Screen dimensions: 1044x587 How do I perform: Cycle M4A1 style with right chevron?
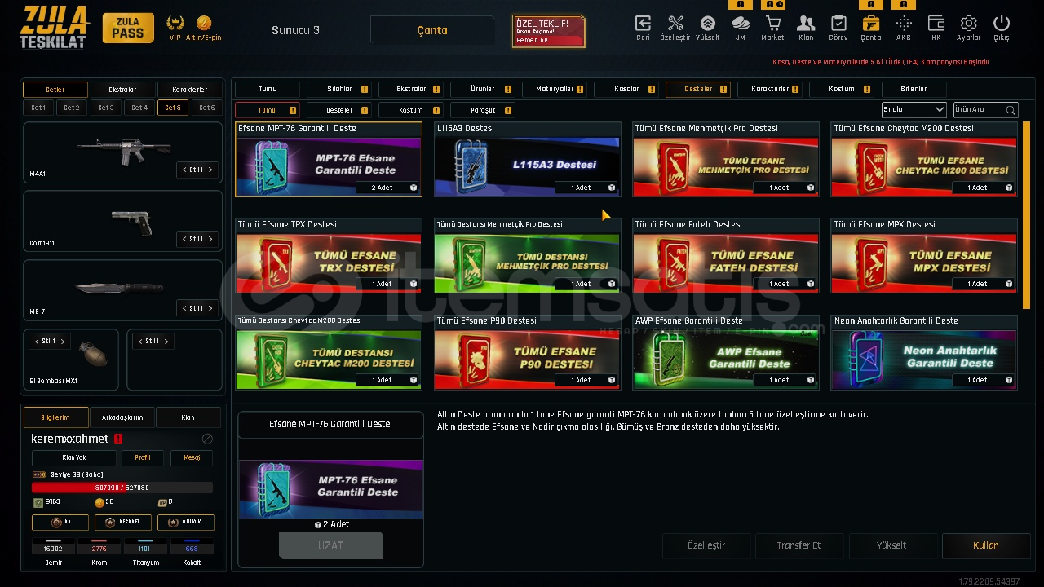click(x=210, y=170)
